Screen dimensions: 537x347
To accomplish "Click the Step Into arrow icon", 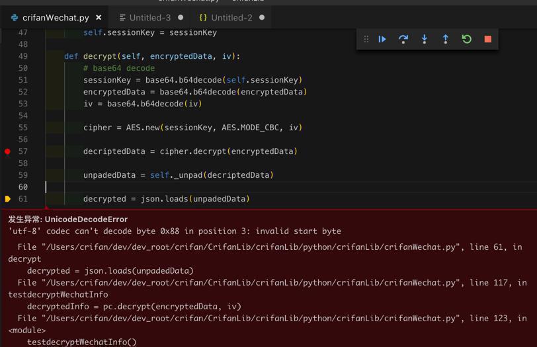I will click(425, 40).
